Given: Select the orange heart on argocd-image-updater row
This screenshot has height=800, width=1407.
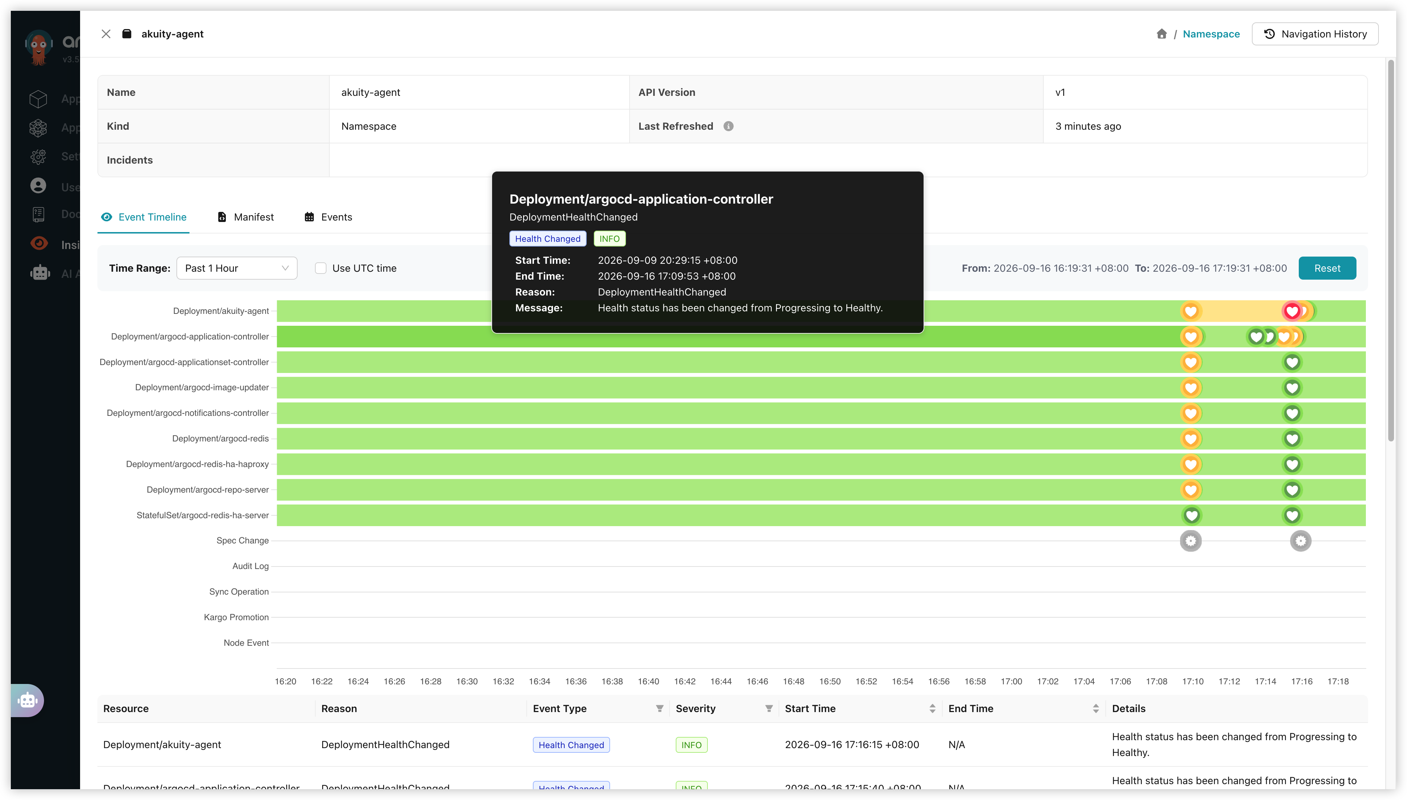Looking at the screenshot, I should click(1190, 388).
